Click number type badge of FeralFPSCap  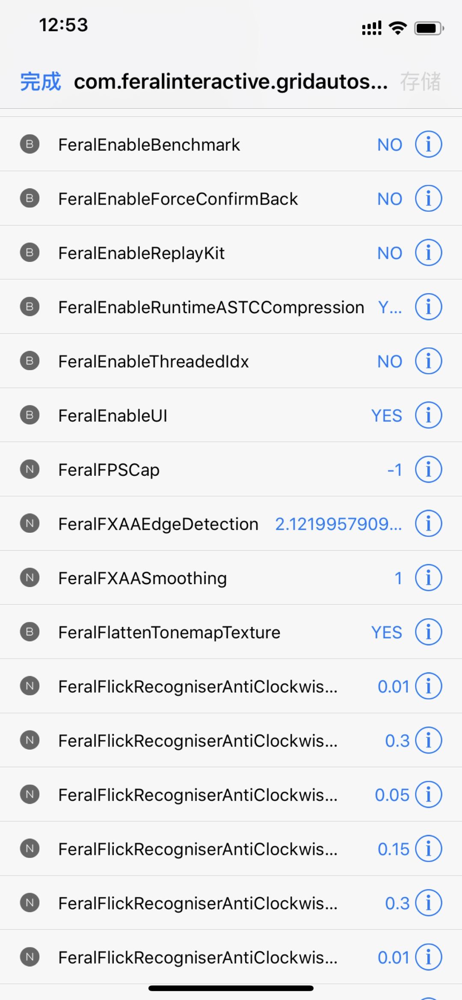tap(30, 469)
